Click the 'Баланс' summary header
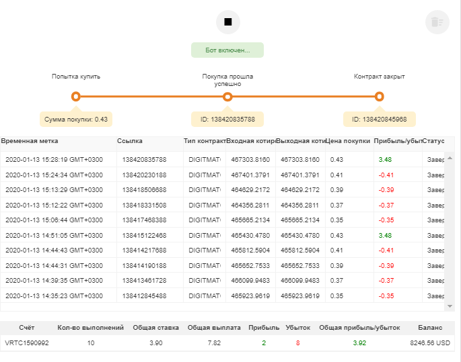The width and height of the screenshot is (461, 362). coord(430,328)
